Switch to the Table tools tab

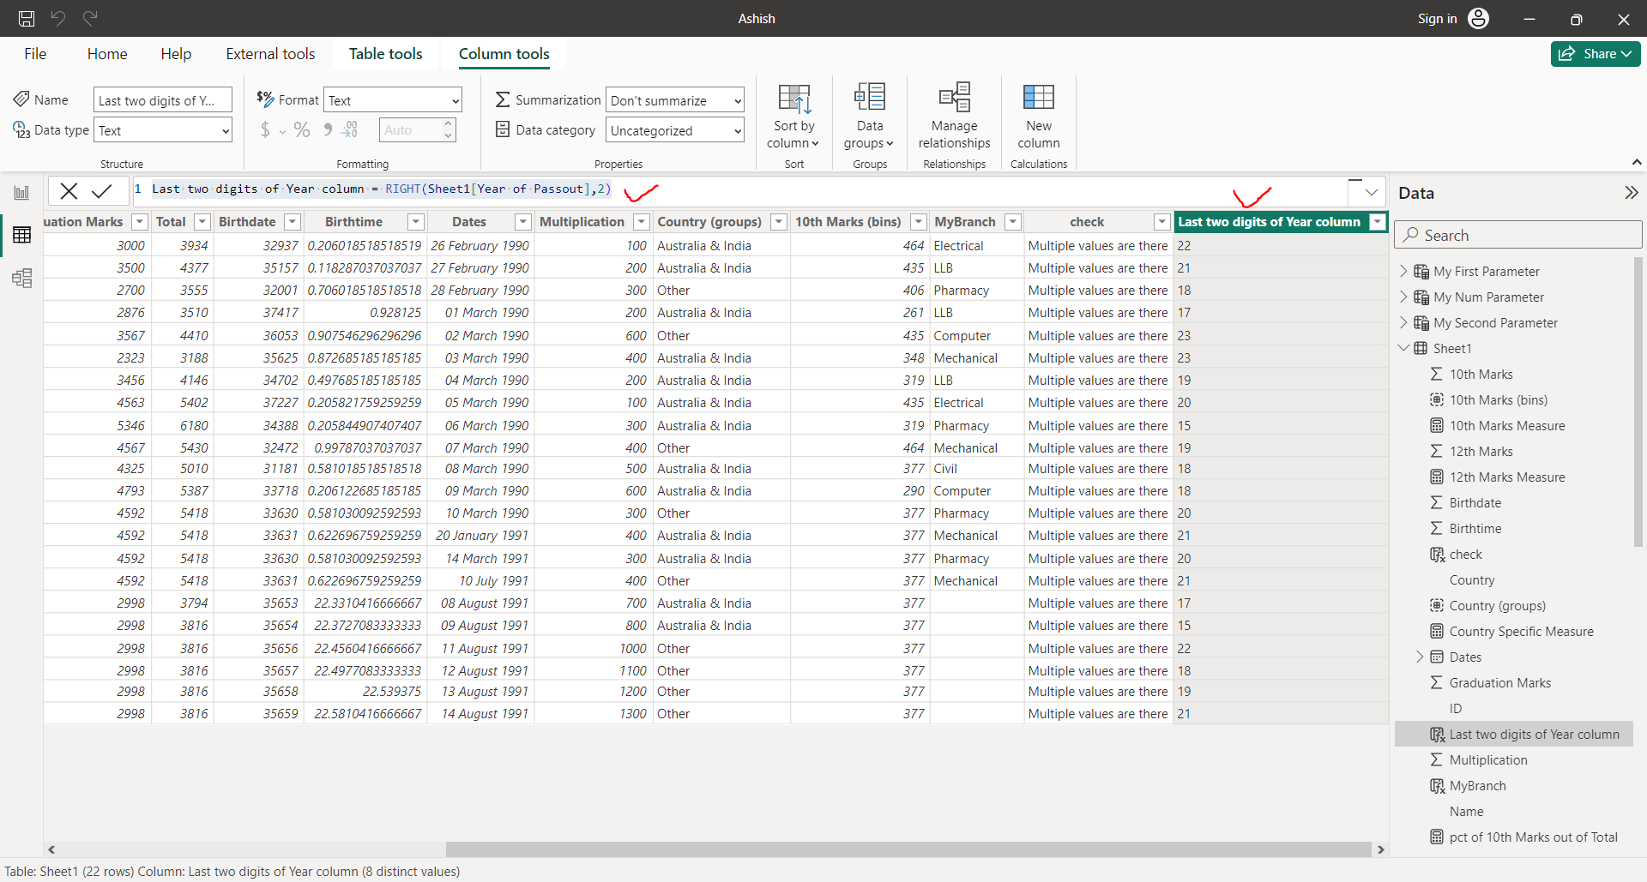click(386, 53)
